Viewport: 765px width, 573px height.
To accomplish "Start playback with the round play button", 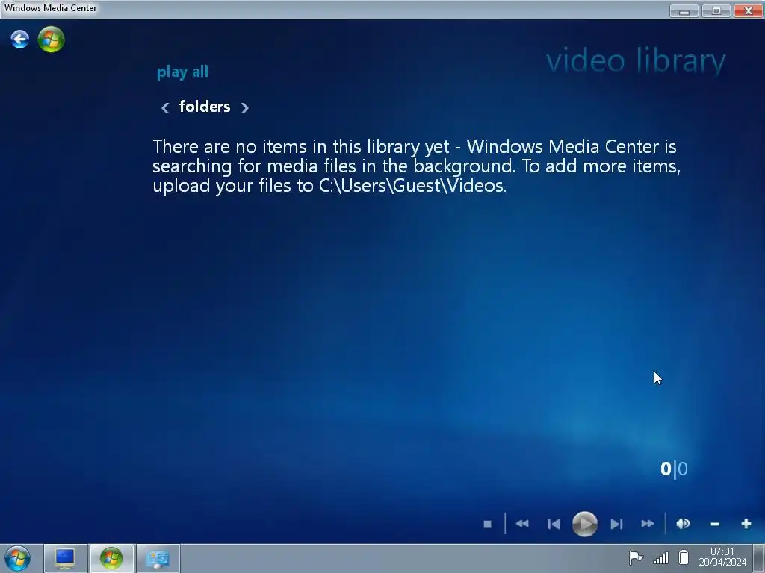I will click(584, 524).
